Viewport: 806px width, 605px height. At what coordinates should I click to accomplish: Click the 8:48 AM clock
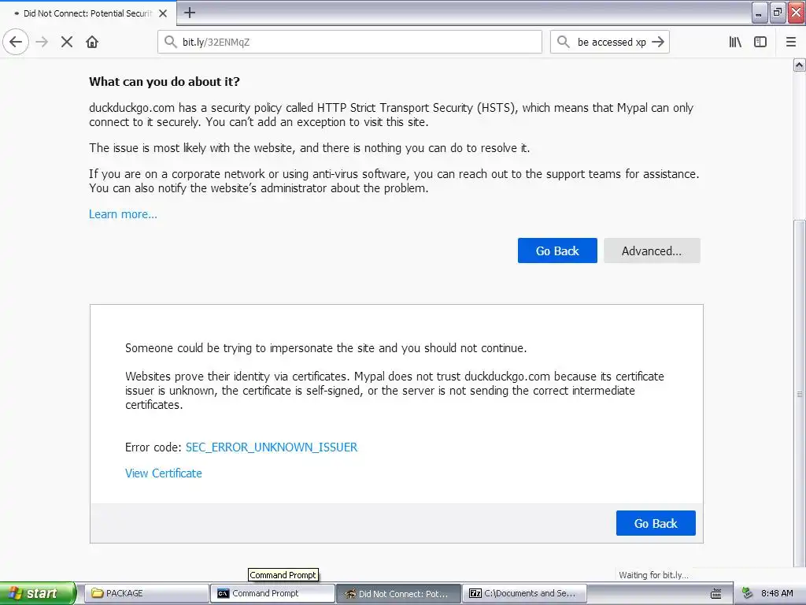point(777,593)
